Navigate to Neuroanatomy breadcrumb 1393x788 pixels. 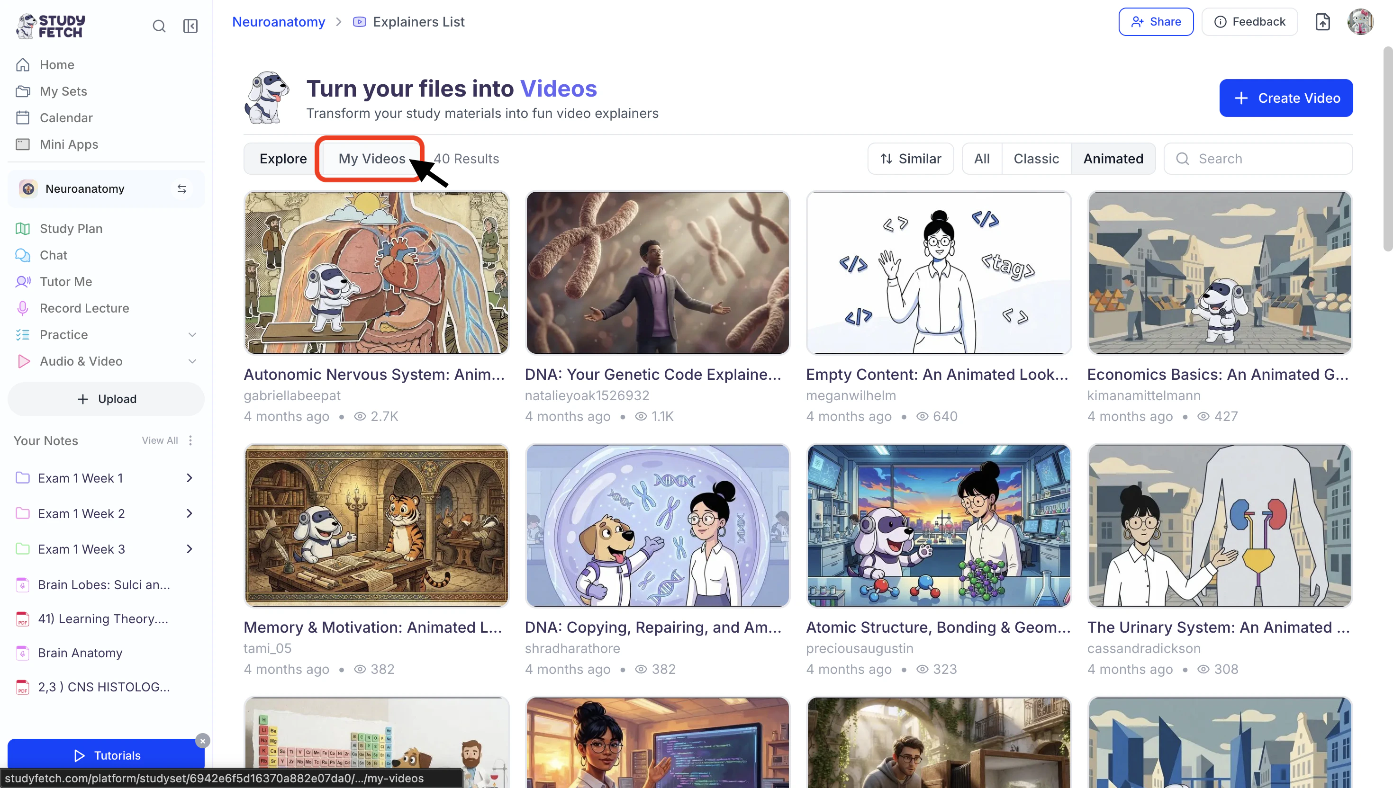coord(279,22)
